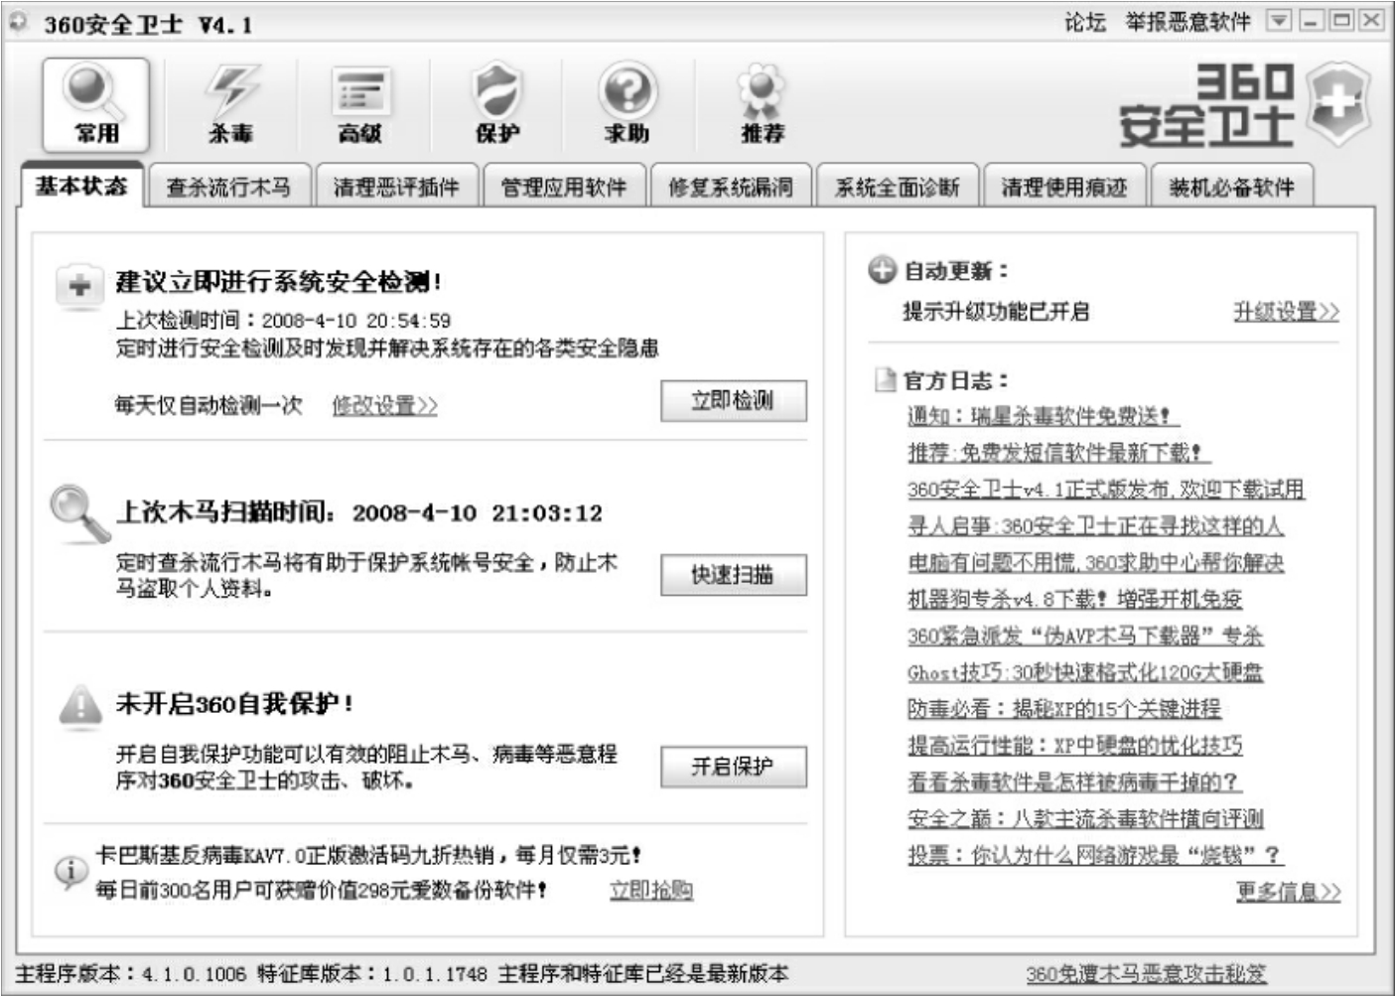Switch to the 系统全面诊断 tab
This screenshot has width=1395, height=996.
897,187
